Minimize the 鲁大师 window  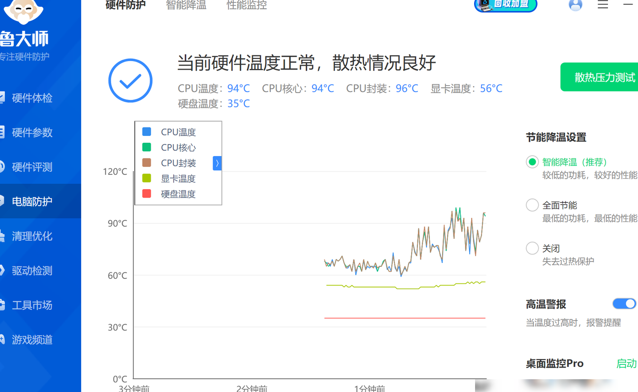click(x=628, y=4)
